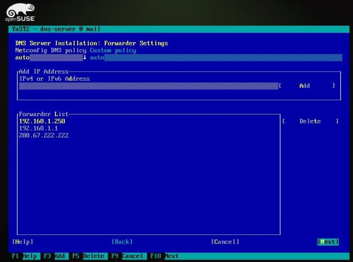Click the IPv4 or IPv6 Address field

point(148,86)
